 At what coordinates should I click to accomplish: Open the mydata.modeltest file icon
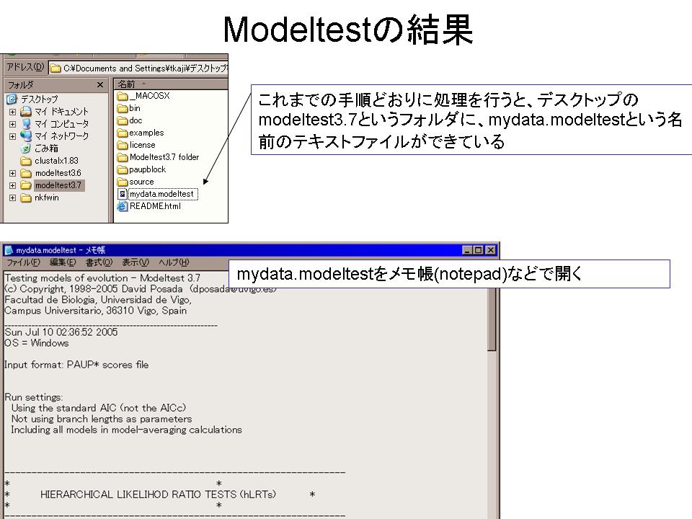pyautogui.click(x=123, y=194)
